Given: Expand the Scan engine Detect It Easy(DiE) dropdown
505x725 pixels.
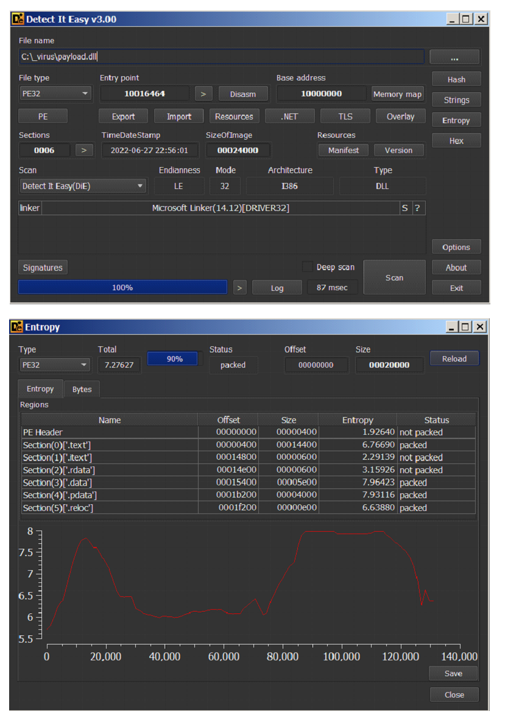Looking at the screenshot, I should click(82, 186).
